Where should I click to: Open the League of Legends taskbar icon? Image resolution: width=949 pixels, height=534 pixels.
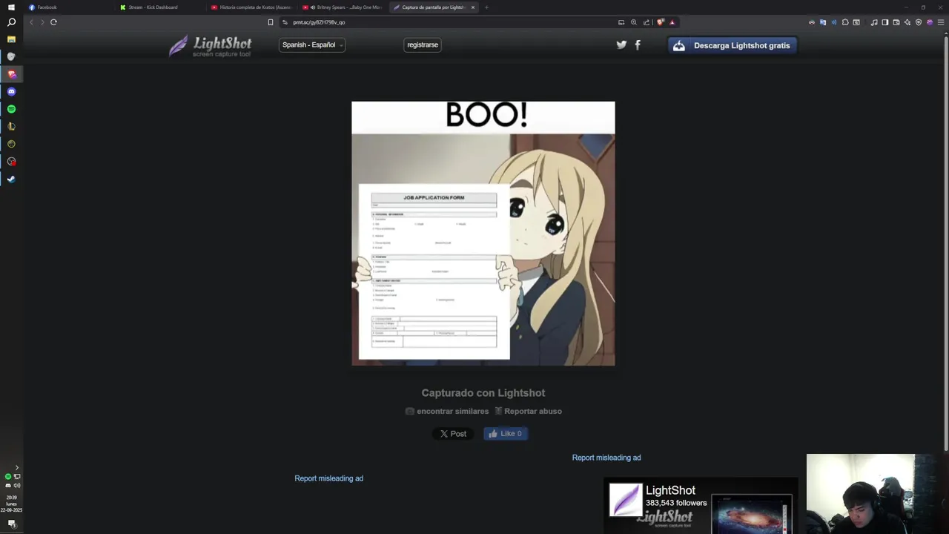coord(11,126)
